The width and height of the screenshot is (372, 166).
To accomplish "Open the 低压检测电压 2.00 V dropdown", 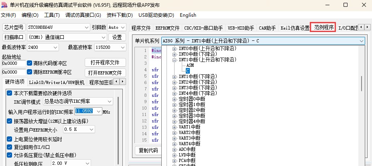I will (x=71, y=163).
